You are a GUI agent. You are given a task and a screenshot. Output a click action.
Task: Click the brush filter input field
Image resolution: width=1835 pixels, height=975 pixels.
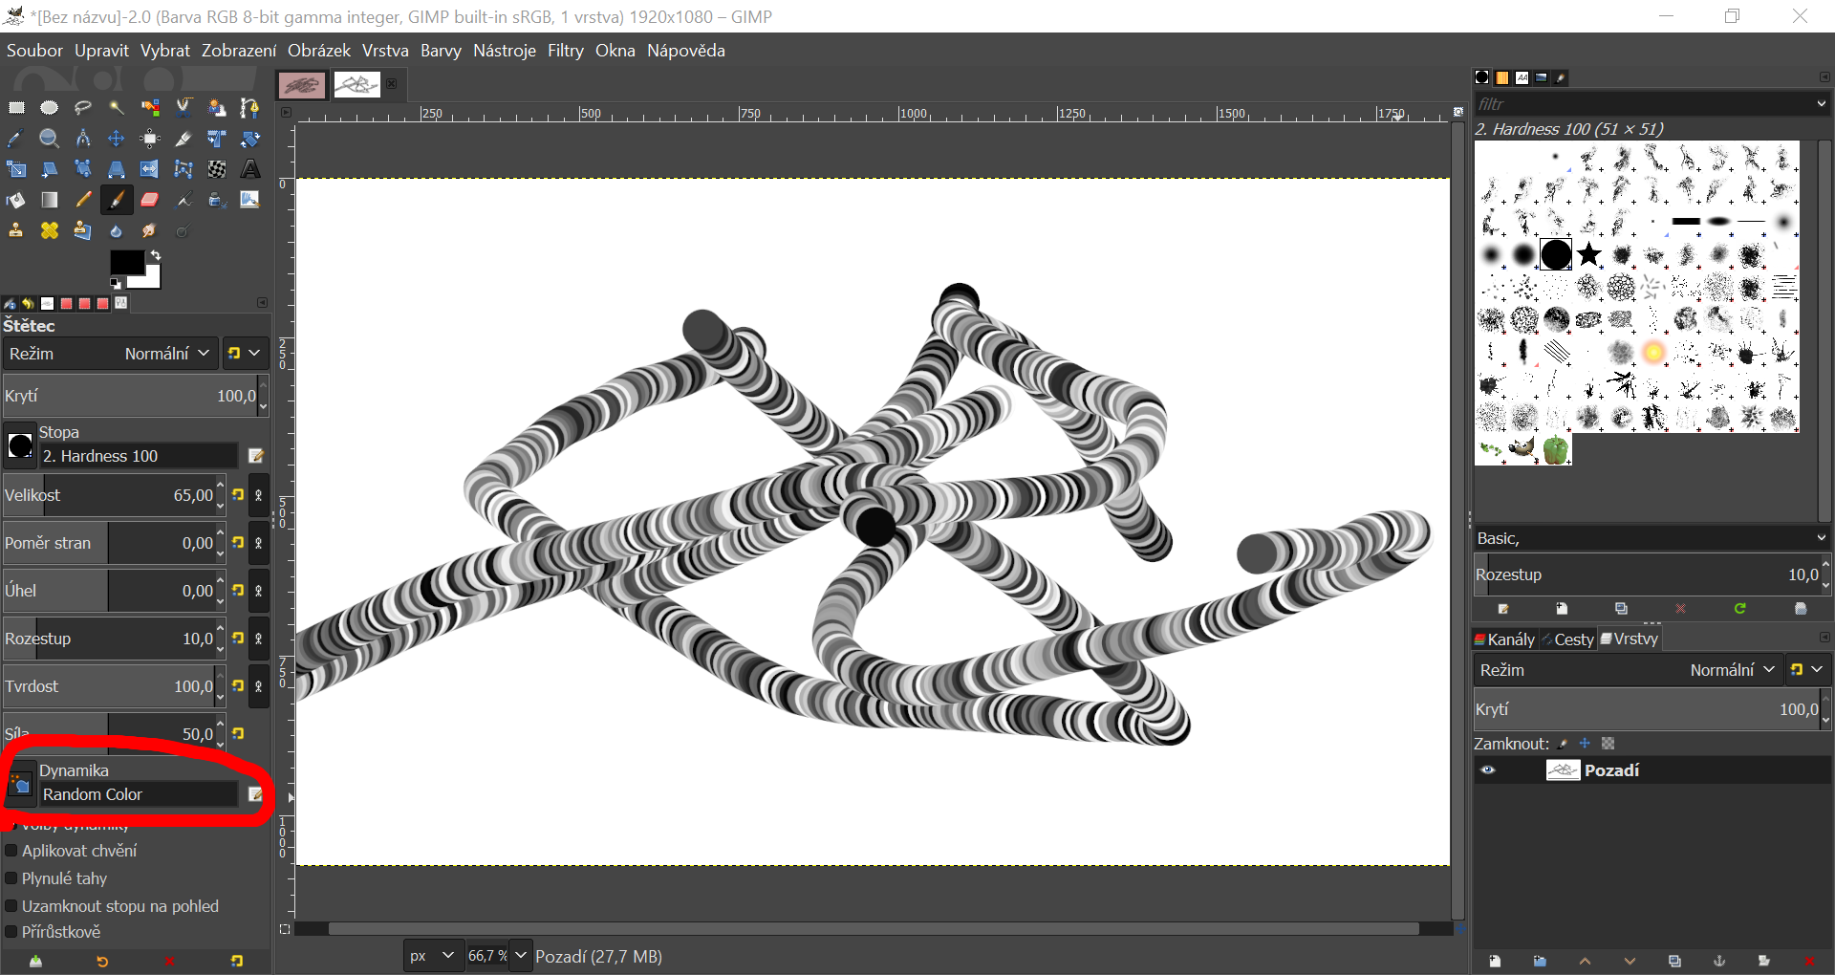tap(1644, 104)
